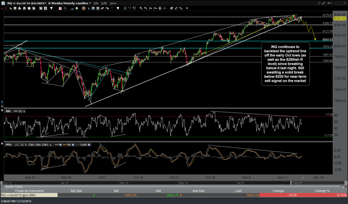Click the Change column header

pyautogui.click(x=278, y=191)
